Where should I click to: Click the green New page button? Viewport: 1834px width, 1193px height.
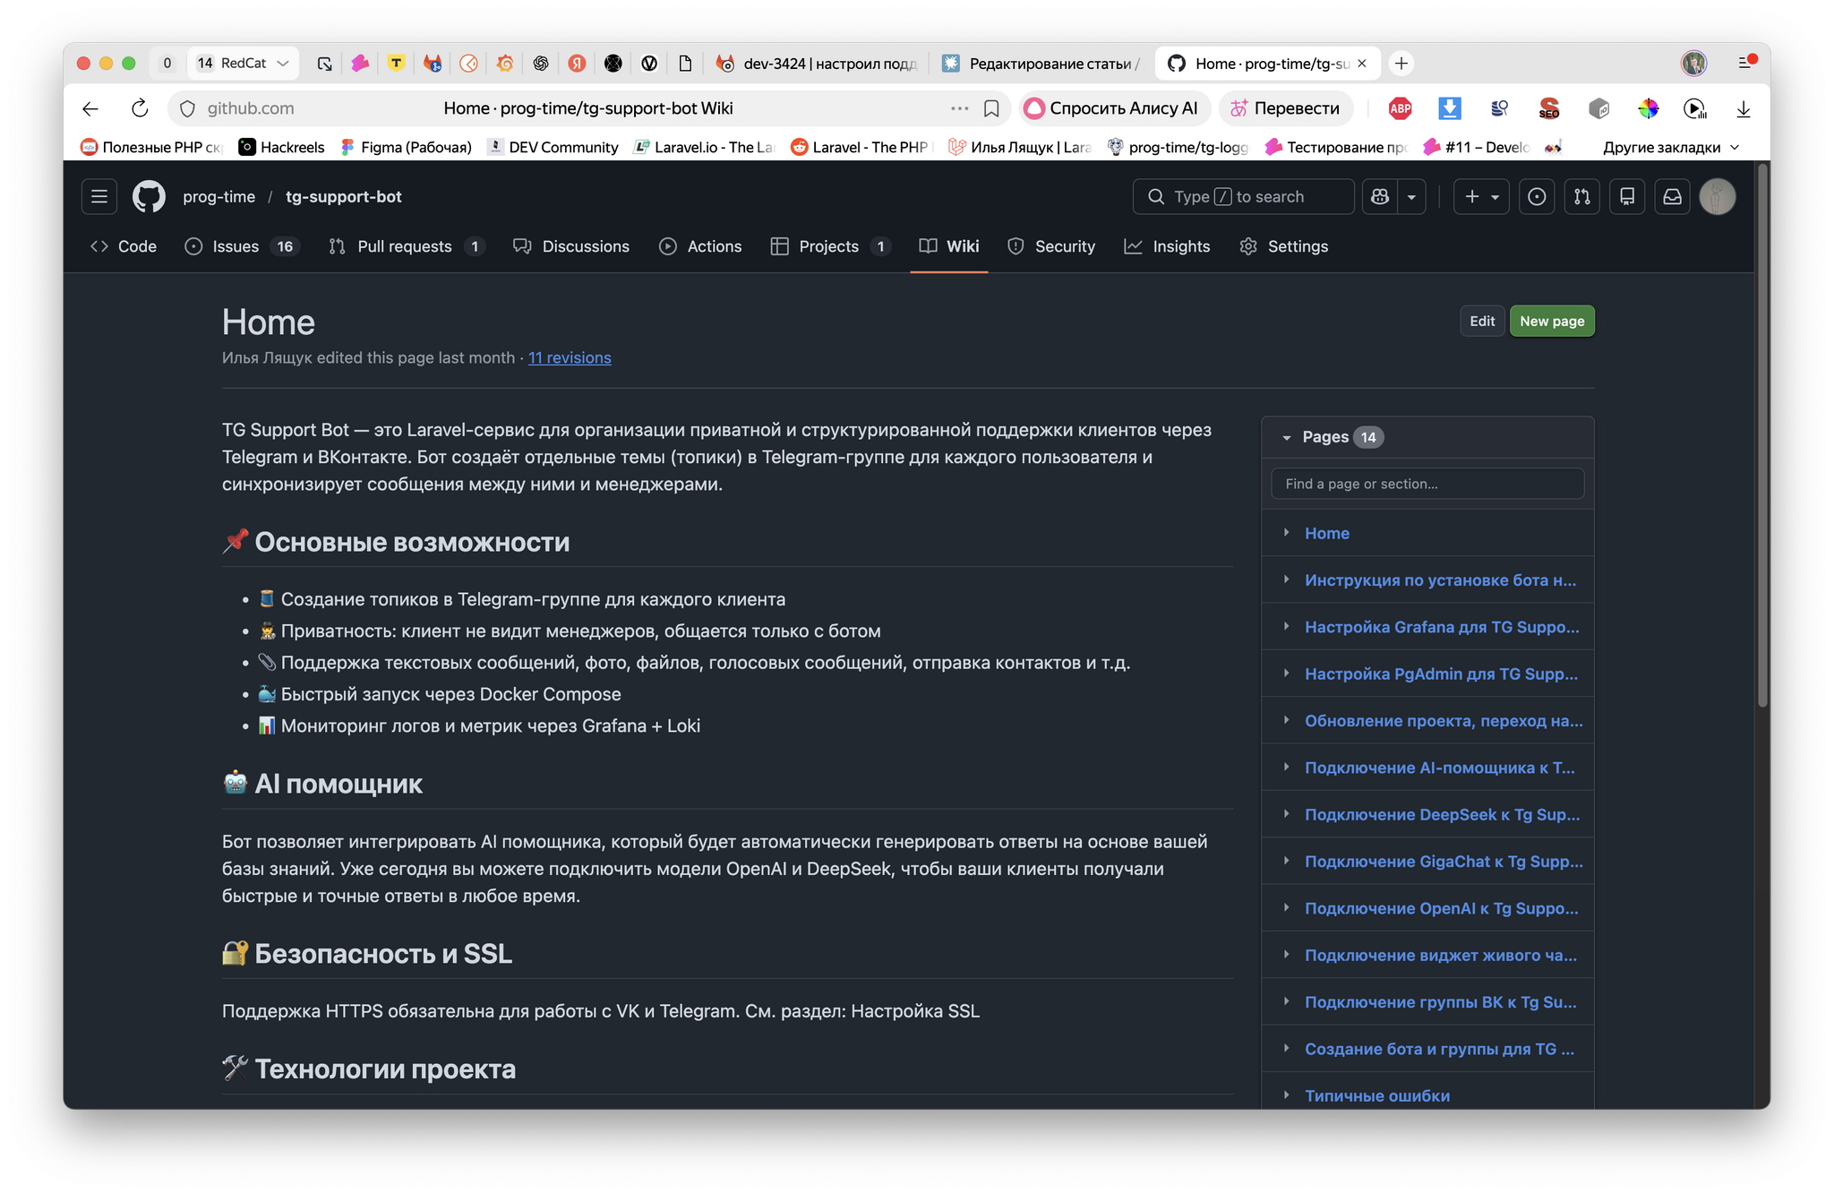click(1551, 322)
